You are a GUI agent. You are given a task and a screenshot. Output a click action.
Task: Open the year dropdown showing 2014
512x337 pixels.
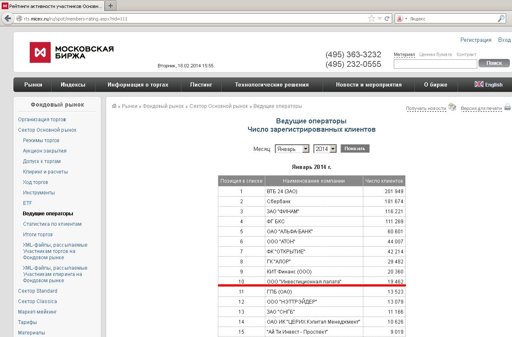[x=325, y=149]
